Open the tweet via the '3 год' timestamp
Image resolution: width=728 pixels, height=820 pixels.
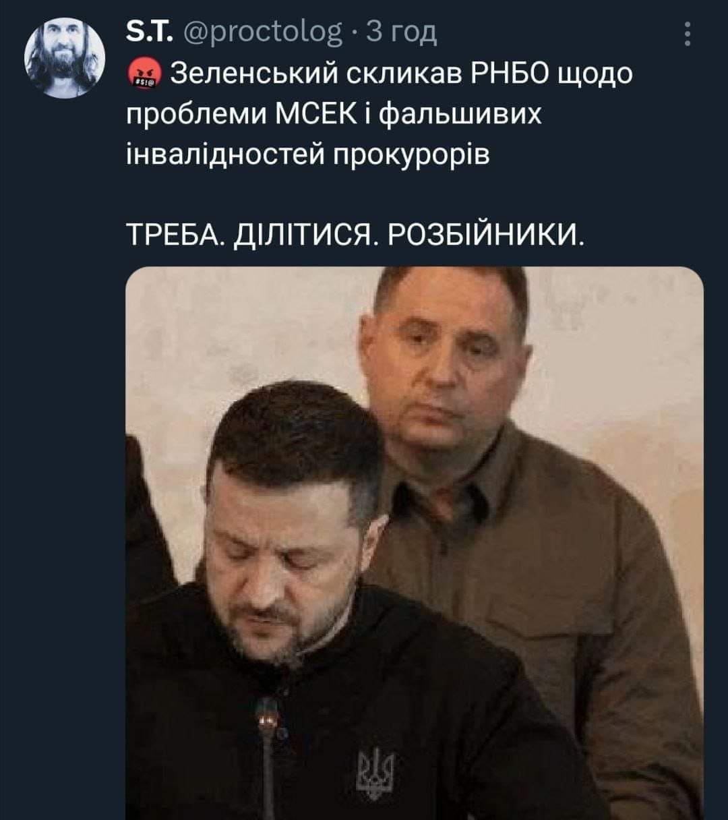[x=402, y=32]
